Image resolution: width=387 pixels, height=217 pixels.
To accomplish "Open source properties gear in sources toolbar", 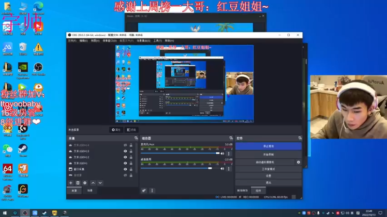I will pos(85,183).
